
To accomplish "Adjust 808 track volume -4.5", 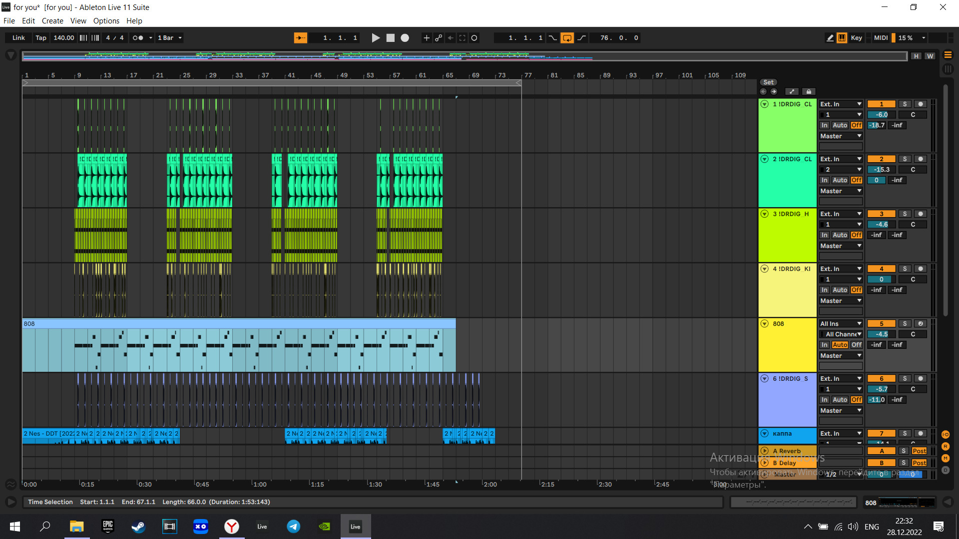I will [x=882, y=334].
